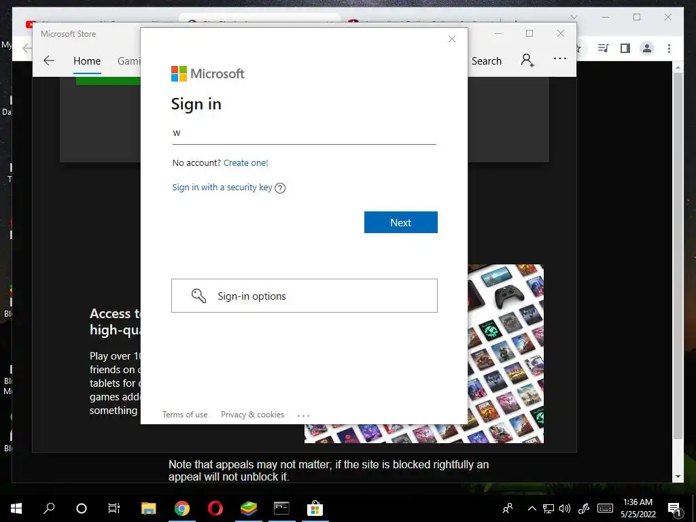Switch to Microsoft Store taskbar icon
696x522 pixels.
coord(315,508)
